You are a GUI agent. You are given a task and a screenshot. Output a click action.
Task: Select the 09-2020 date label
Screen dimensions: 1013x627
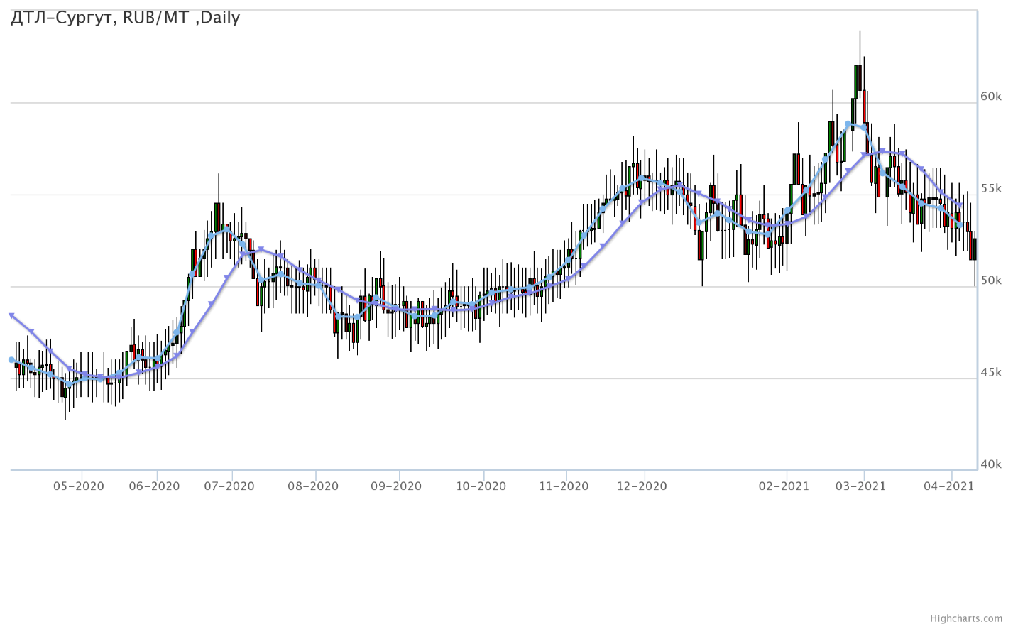[396, 486]
